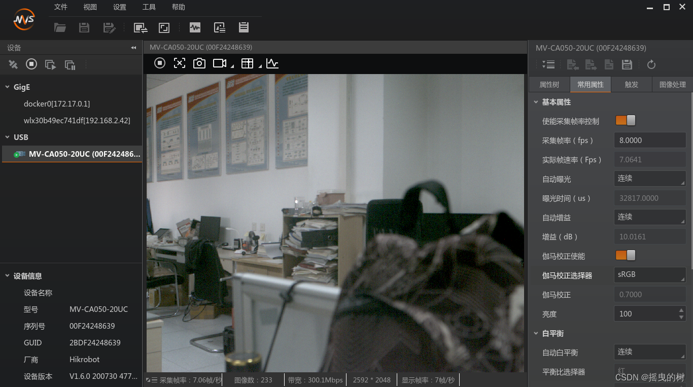Screen dimensions: 693x387
Task: Open the histogram line chart icon
Action: tap(272, 63)
